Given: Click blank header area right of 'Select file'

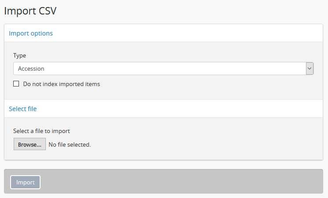Looking at the screenshot, I should [x=176, y=108].
